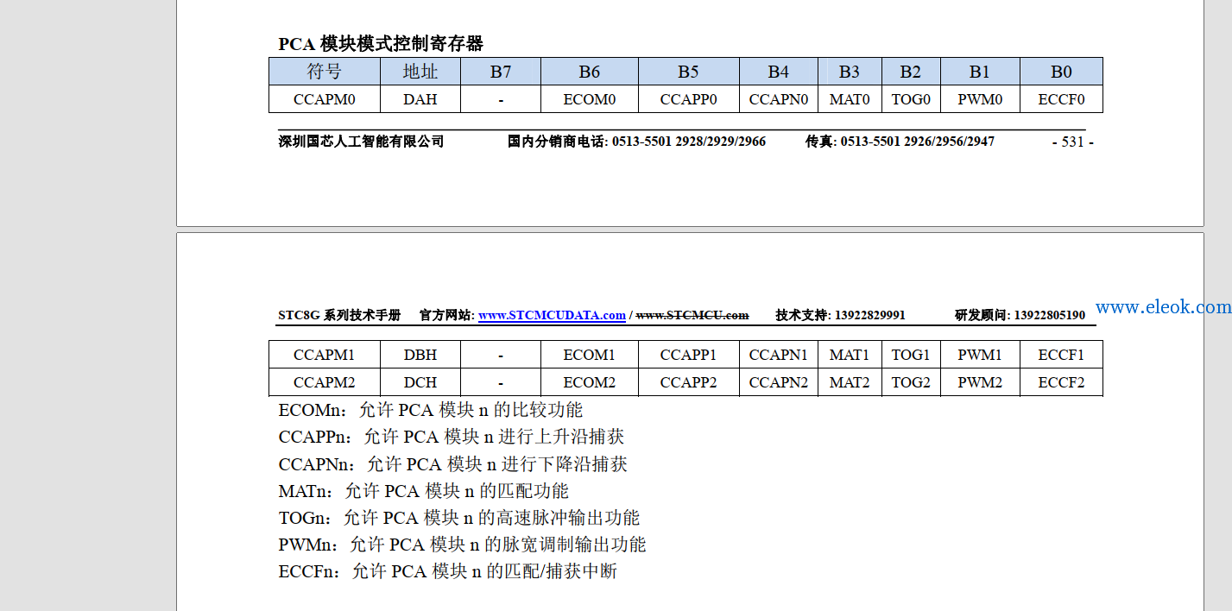The image size is (1232, 611).
Task: Click the ECOM0 cell
Action: tap(590, 99)
